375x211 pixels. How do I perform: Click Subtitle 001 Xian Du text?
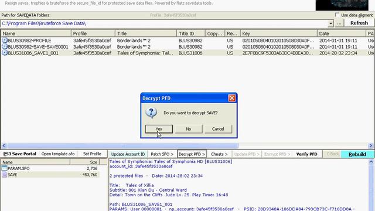pyautogui.click(x=148, y=190)
